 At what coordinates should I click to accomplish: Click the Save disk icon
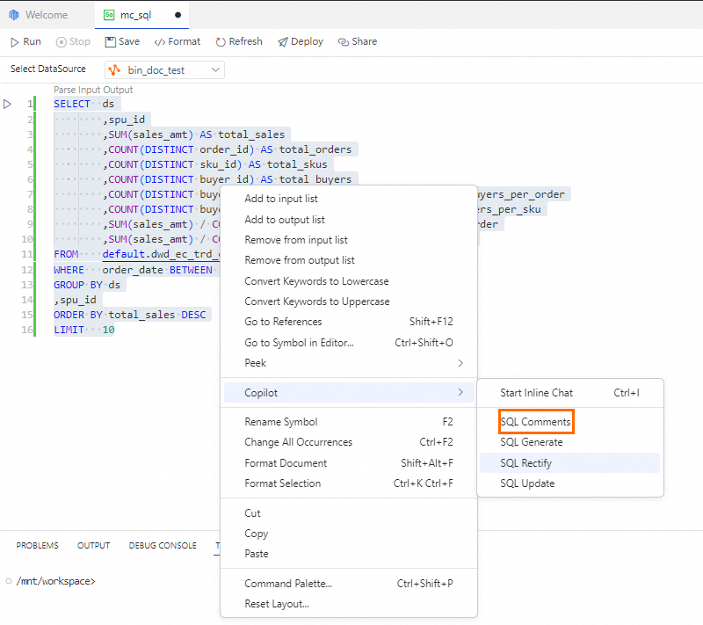click(x=111, y=41)
